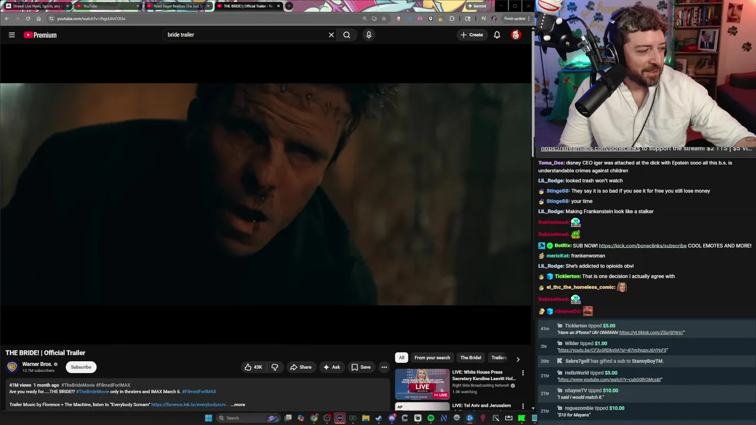Open YouTube notifications bell

(497, 35)
